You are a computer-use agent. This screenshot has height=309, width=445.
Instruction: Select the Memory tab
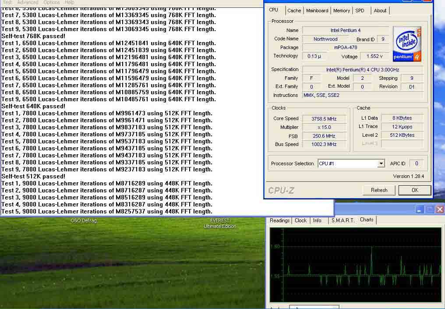pos(341,11)
